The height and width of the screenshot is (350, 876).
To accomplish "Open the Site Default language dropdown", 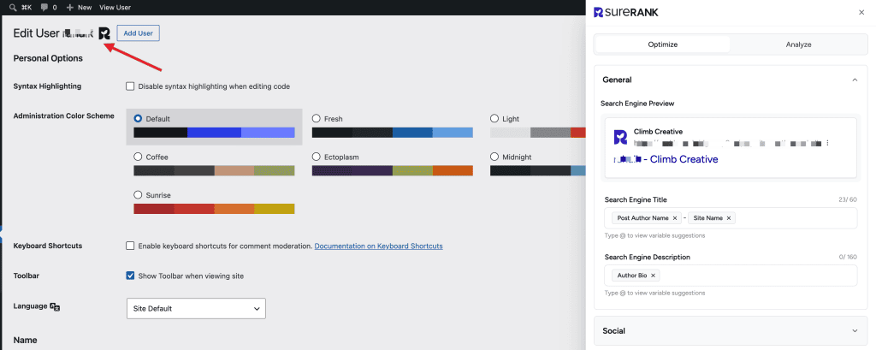I will [x=196, y=309].
